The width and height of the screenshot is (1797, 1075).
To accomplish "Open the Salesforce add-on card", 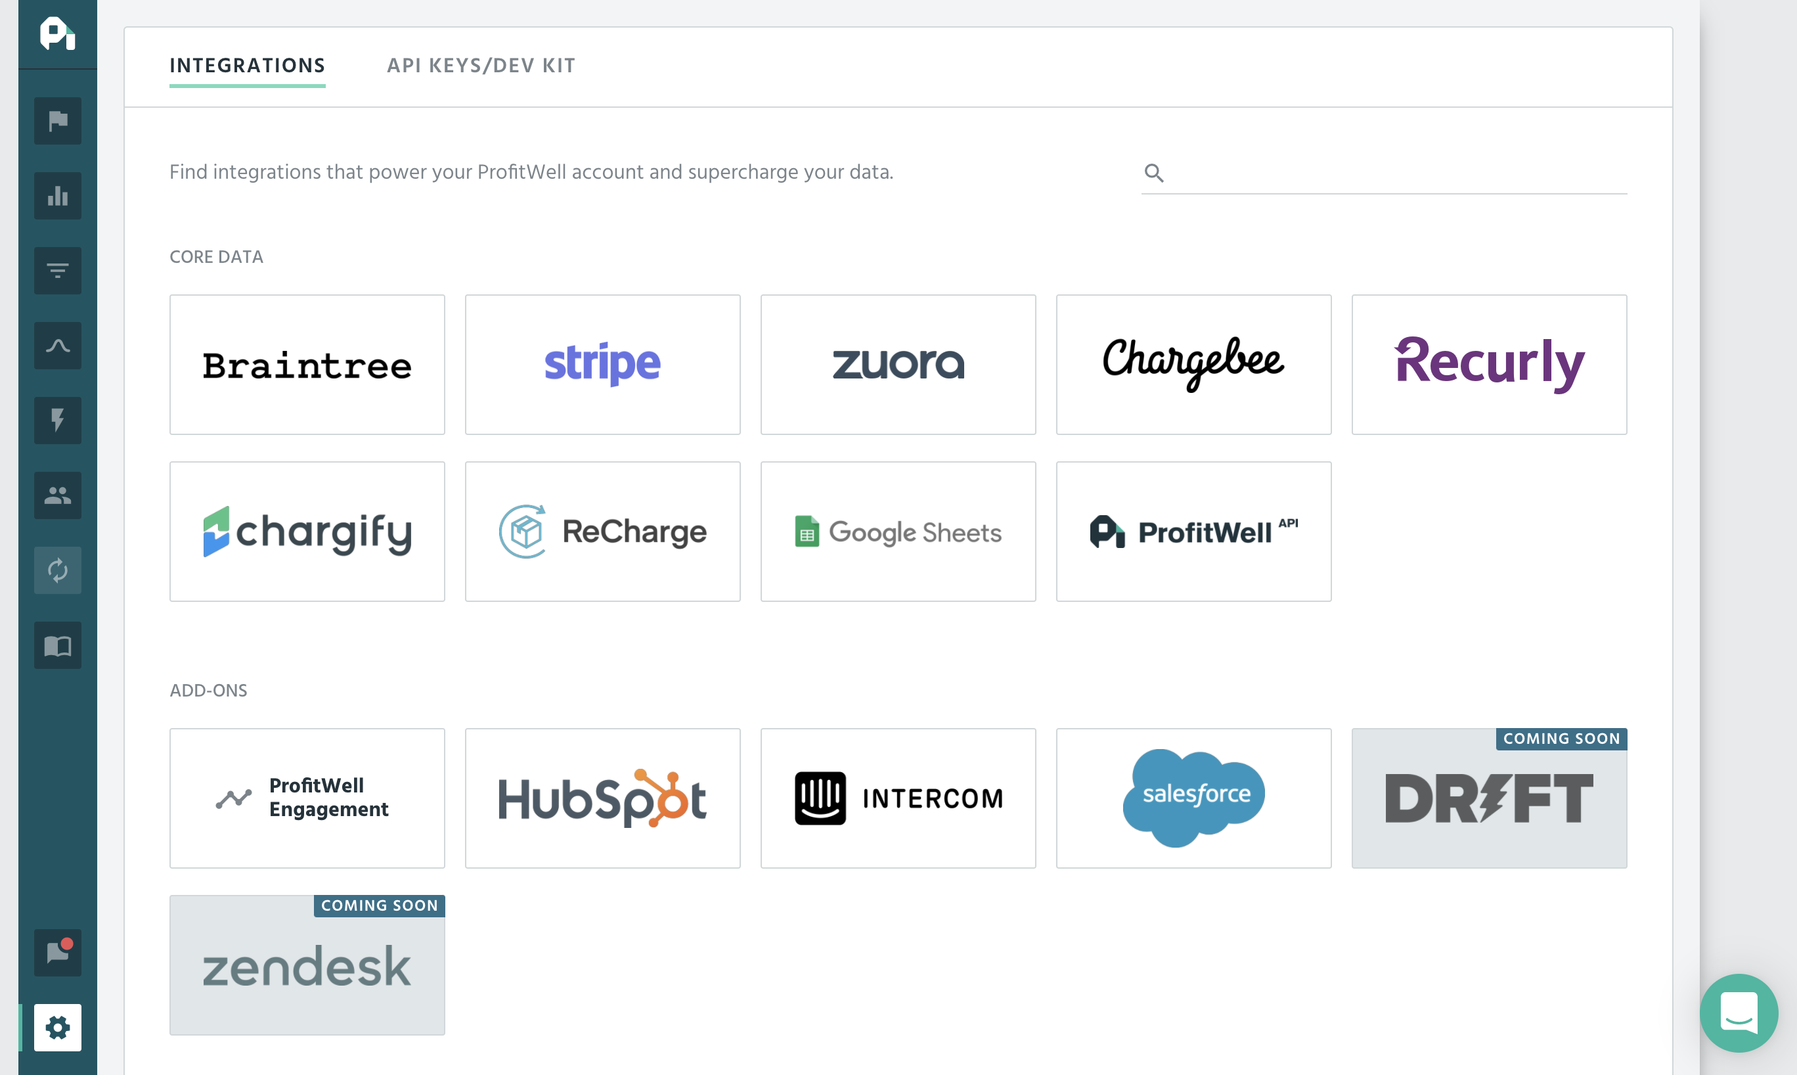I will click(x=1194, y=798).
